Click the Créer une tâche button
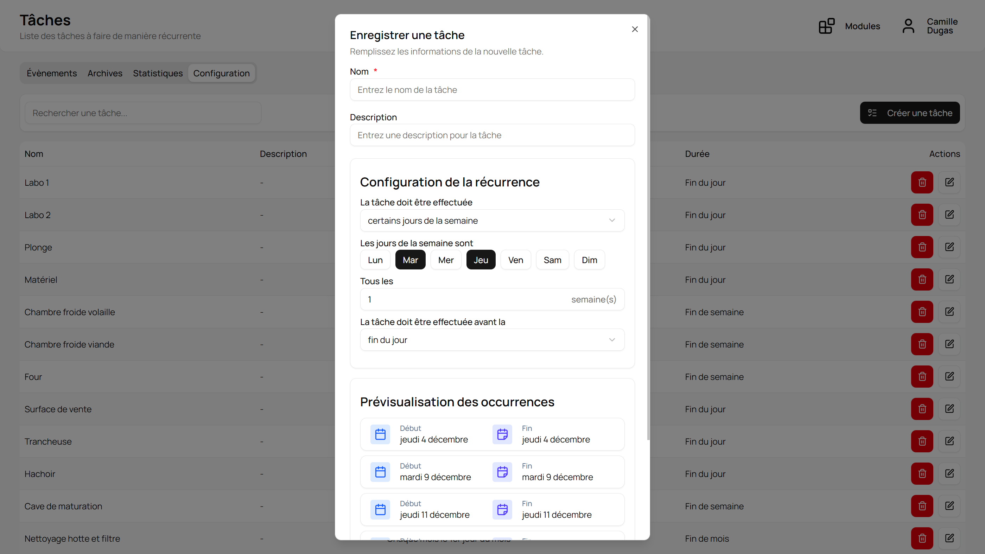This screenshot has width=985, height=554. click(x=910, y=113)
